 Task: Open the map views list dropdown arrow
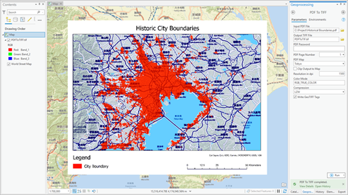286,4
